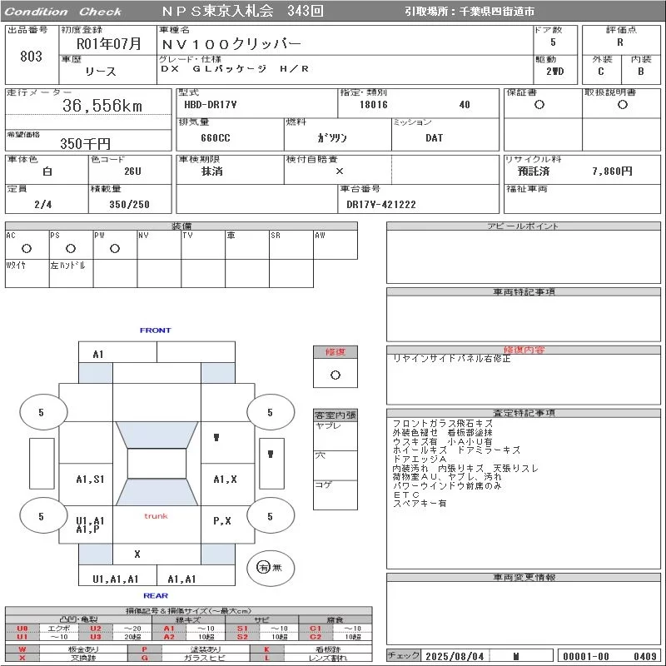Image resolution: width=666 pixels, height=666 pixels.
Task: Click the 36,556km mileage value
Action: (102, 106)
